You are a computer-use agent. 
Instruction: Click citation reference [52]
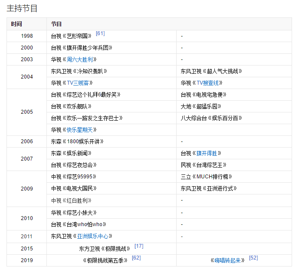pyautogui.click(x=253, y=258)
